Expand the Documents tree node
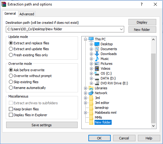Image resolution: width=163 pixels, height=144 pixels. click(x=91, y=49)
